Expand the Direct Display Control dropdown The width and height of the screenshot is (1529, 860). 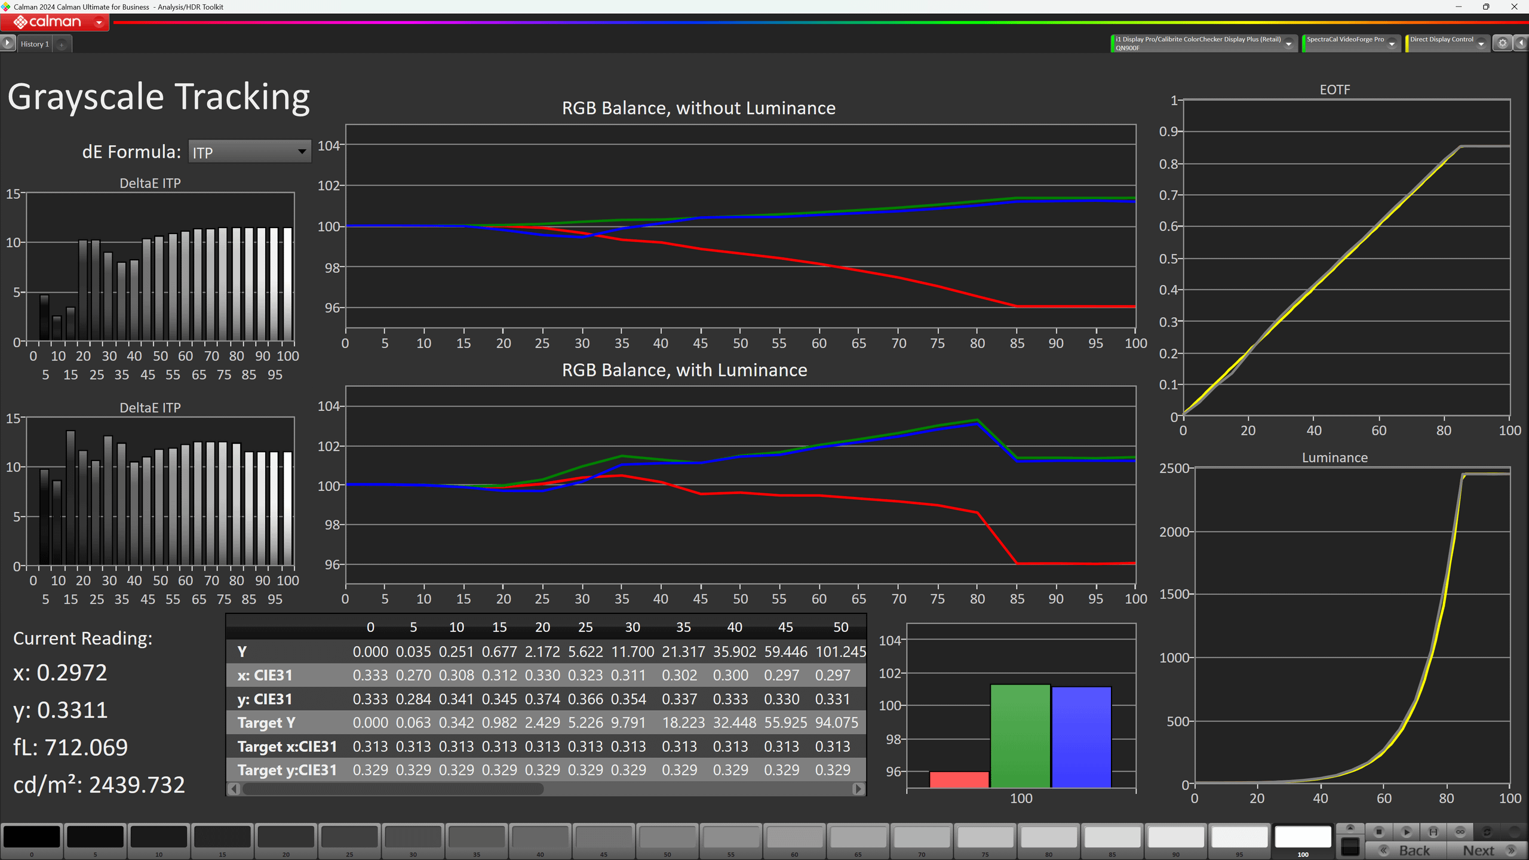[1481, 44]
